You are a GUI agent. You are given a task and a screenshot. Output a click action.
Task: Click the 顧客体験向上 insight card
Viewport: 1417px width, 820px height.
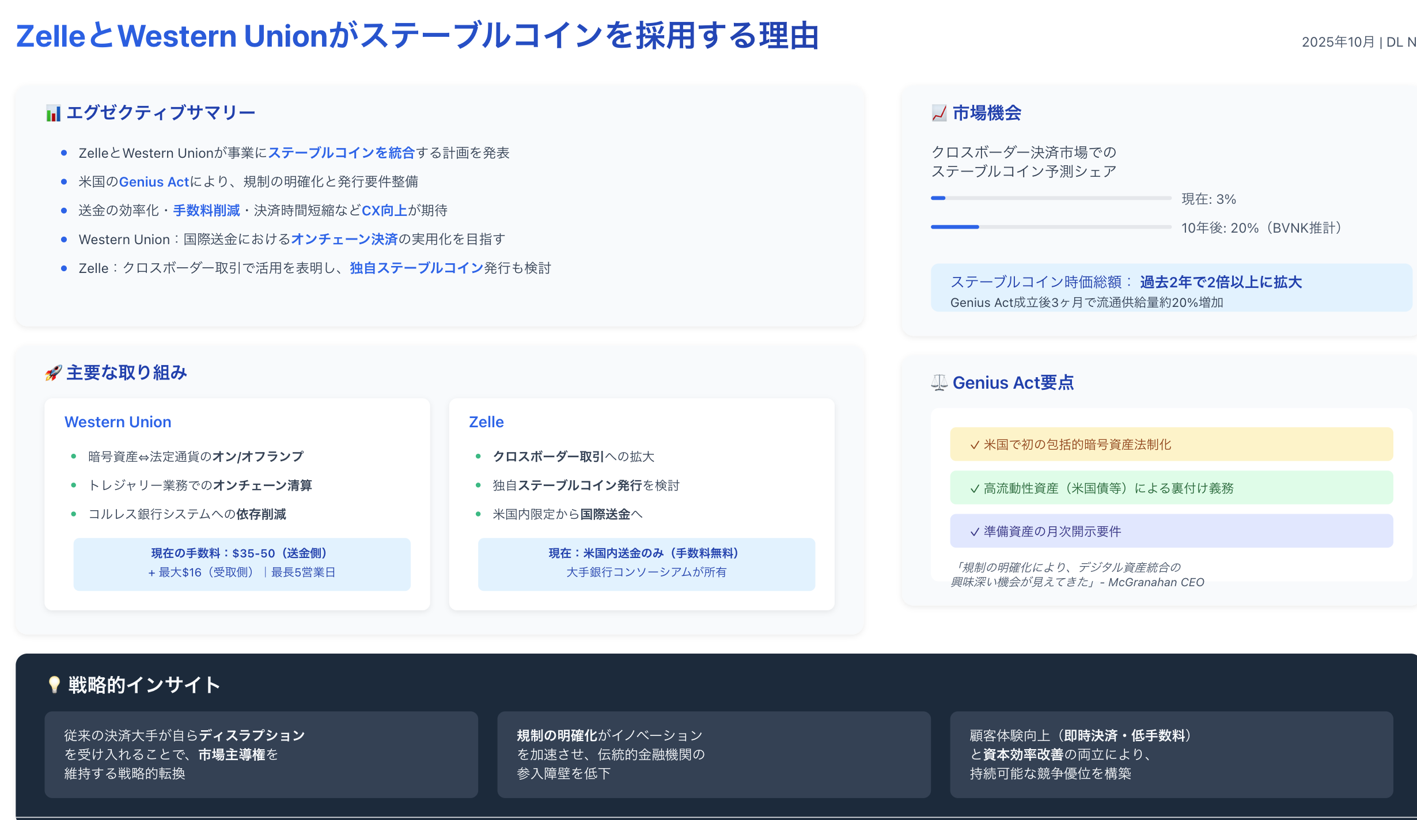point(1170,754)
